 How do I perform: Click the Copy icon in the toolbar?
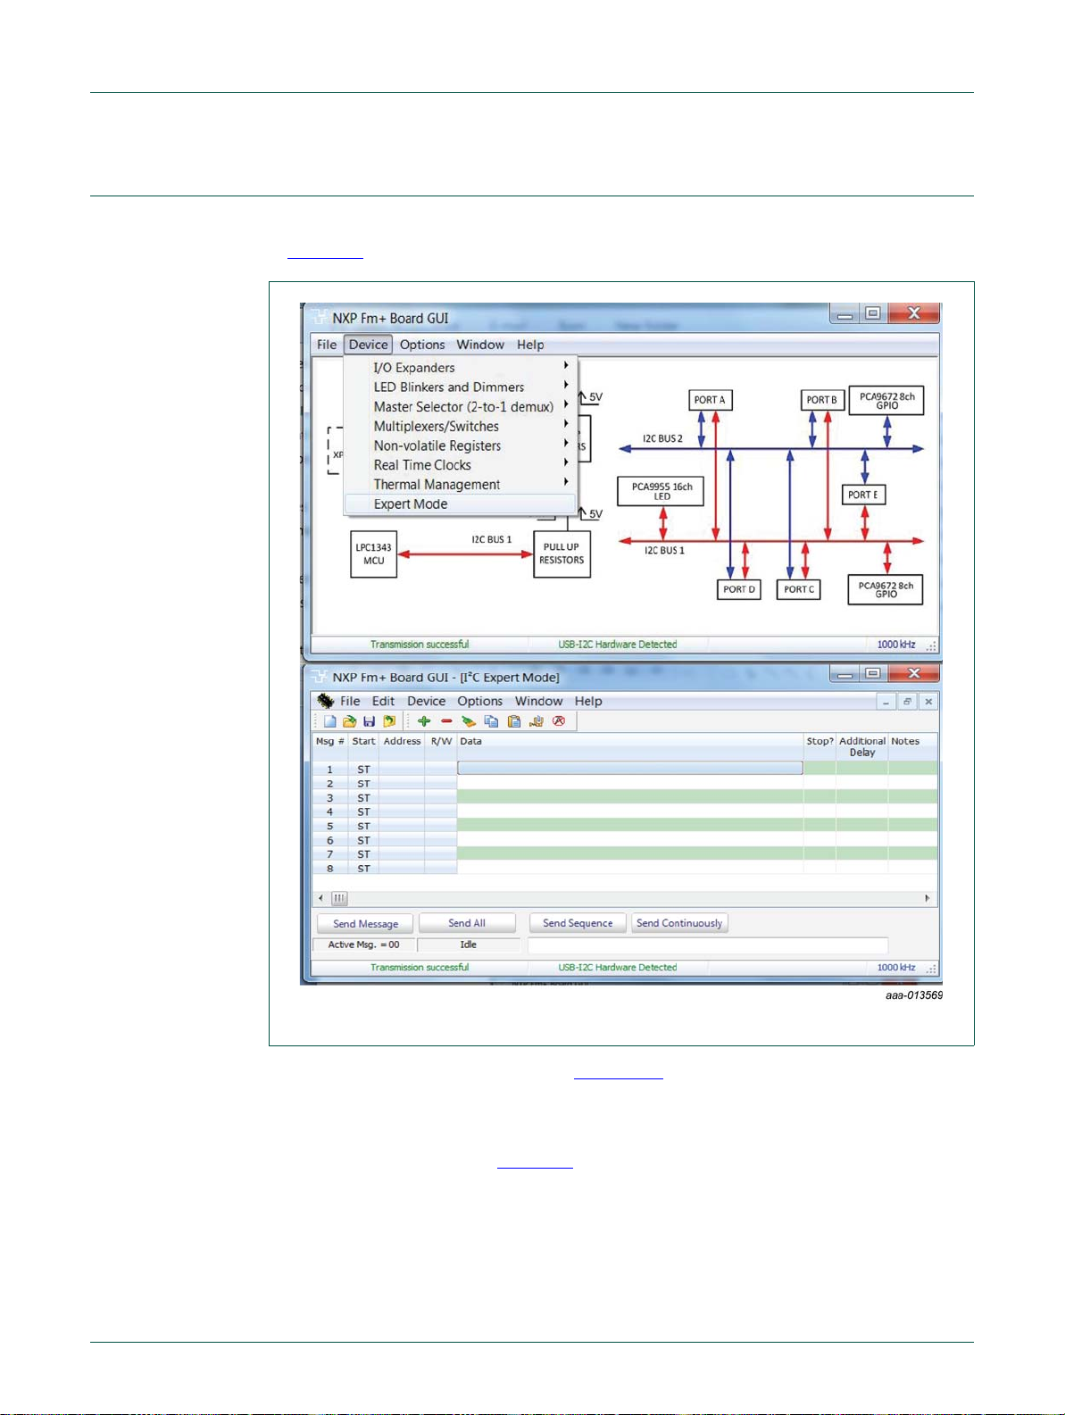tap(491, 721)
